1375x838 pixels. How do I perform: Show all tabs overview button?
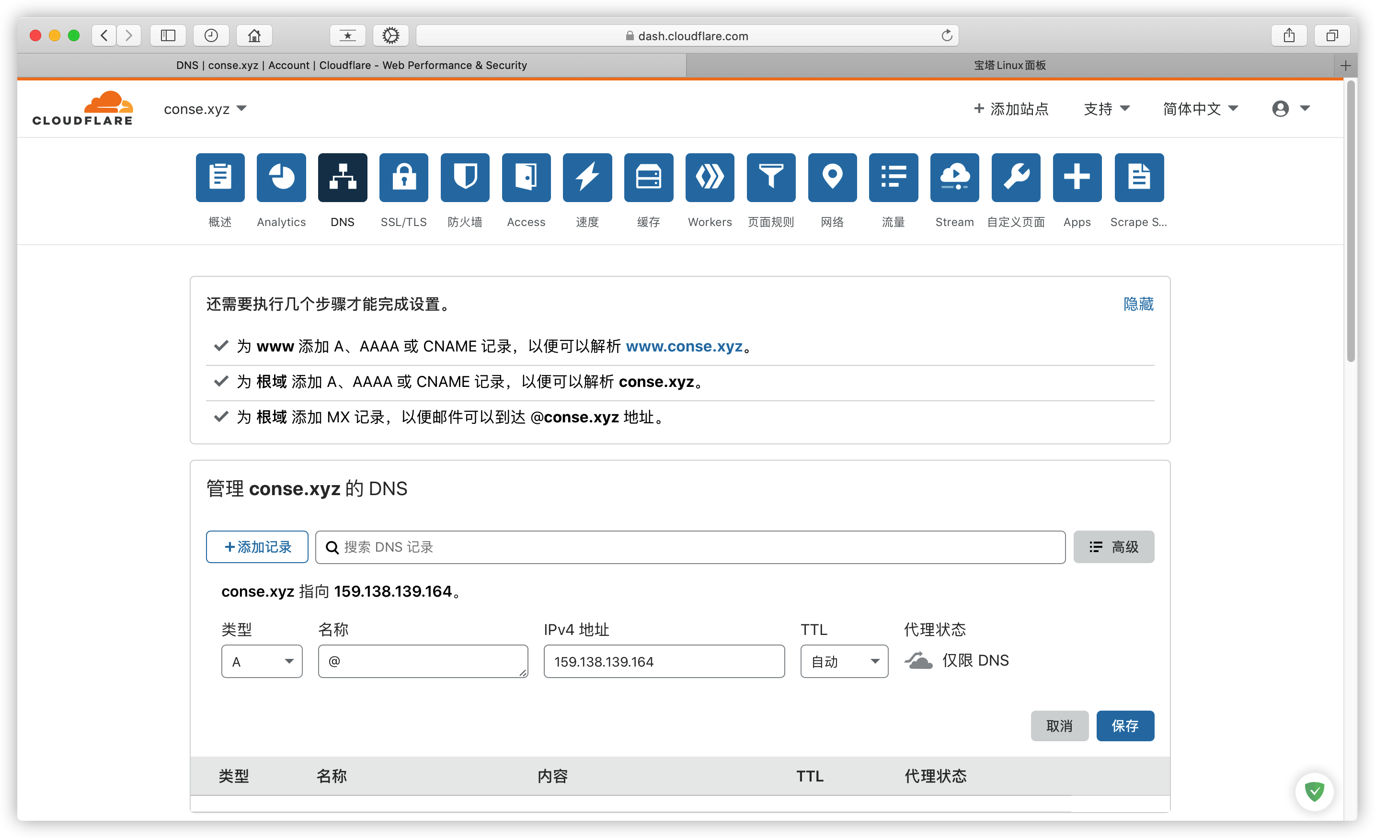[x=1332, y=36]
